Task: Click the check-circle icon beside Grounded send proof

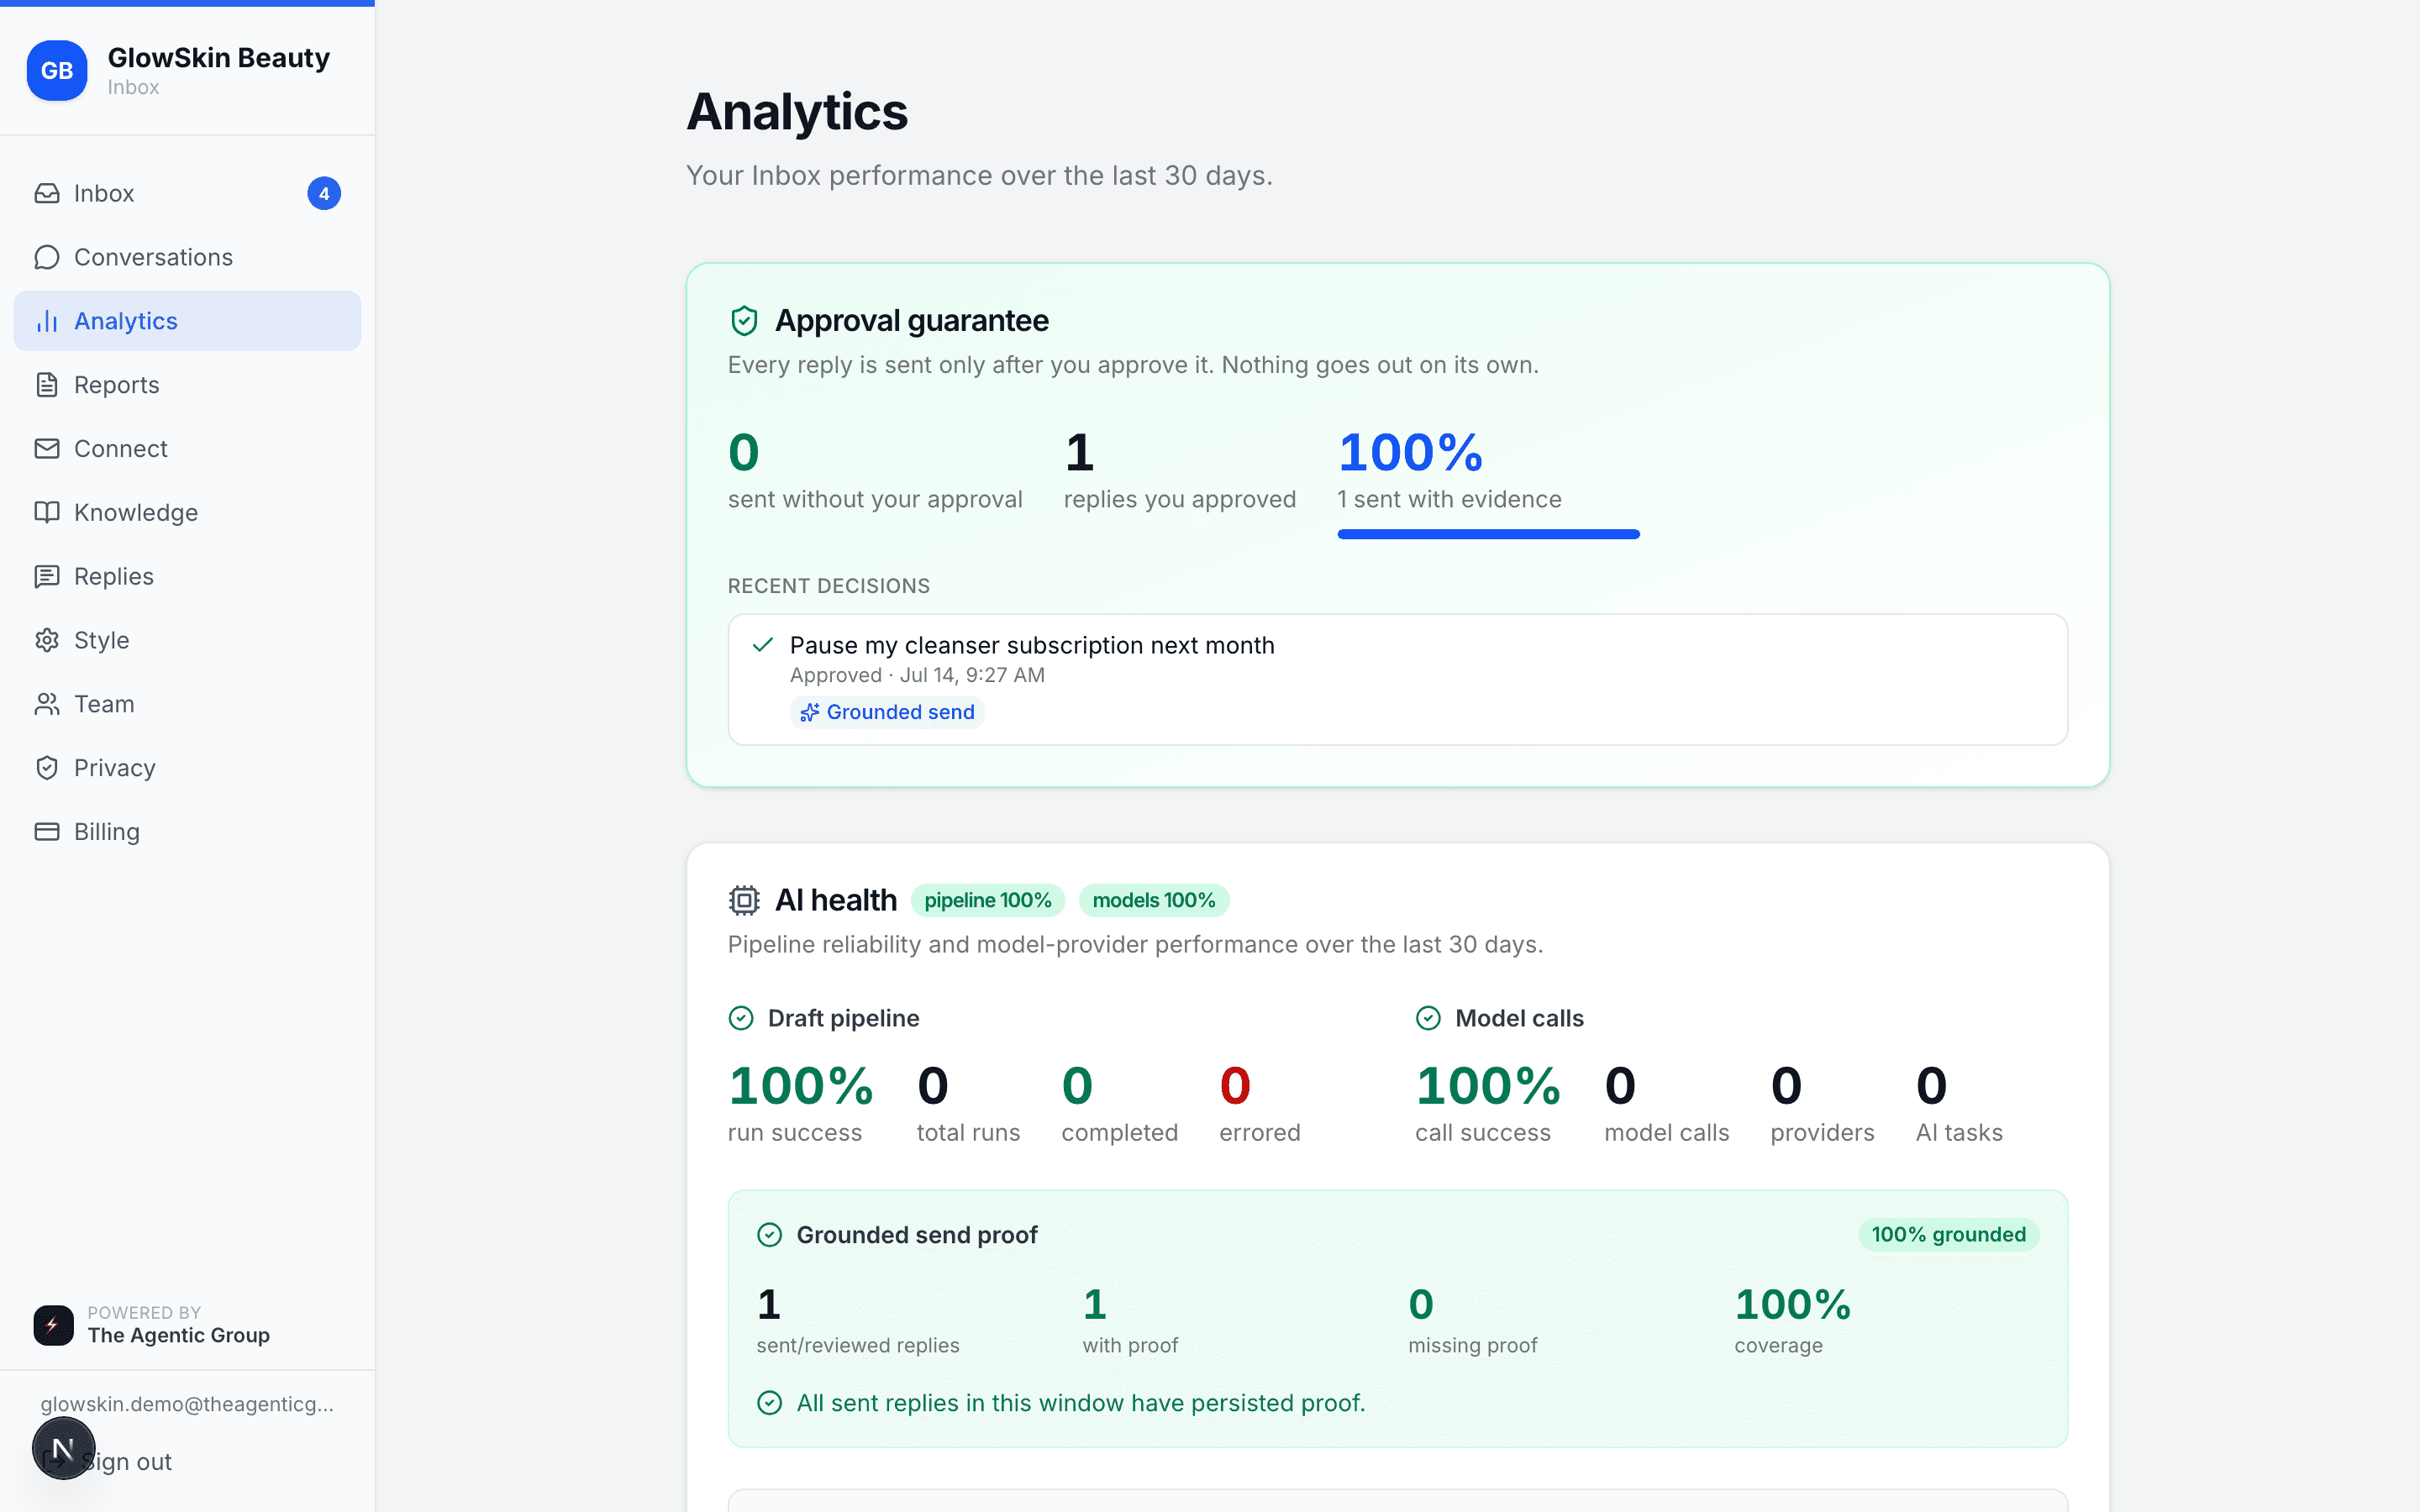Action: coord(770,1235)
